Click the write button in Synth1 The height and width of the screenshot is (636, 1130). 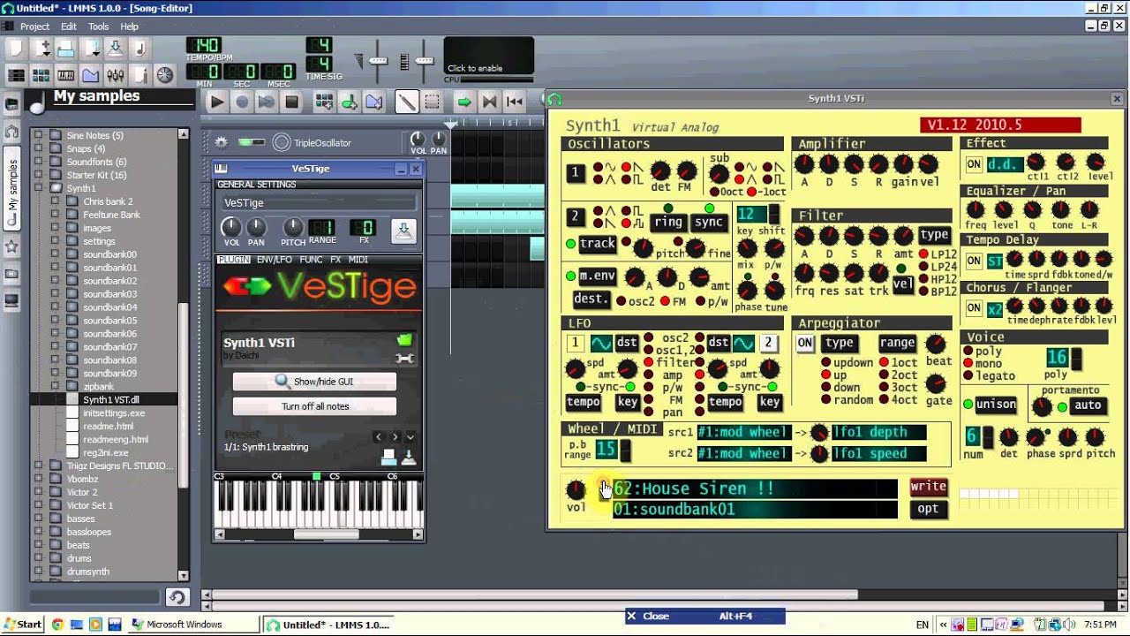(x=928, y=487)
